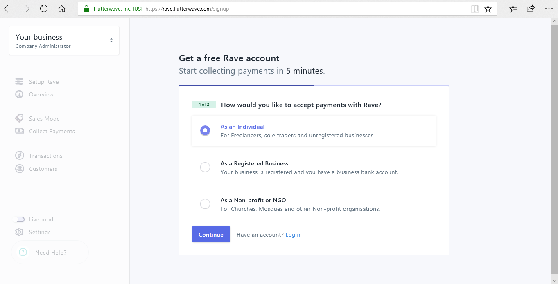Select the As an Individual option
The height and width of the screenshot is (284, 558).
205,130
